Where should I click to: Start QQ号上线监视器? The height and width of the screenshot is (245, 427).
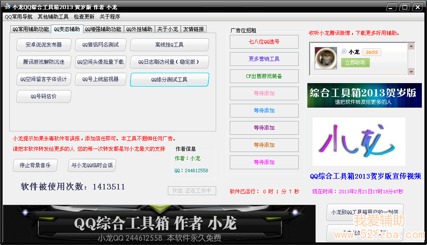point(100,79)
